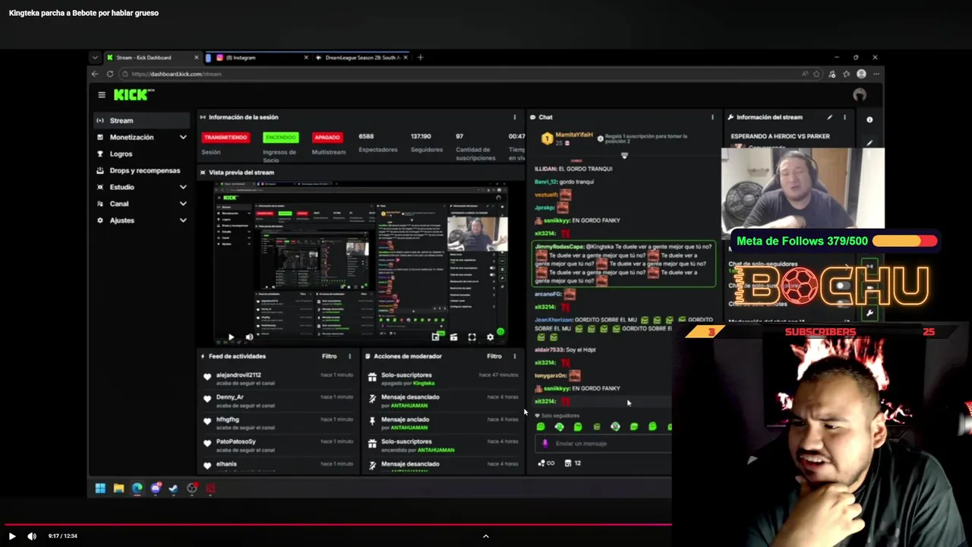Viewport: 972px width, 547px height.
Task: Collapse chat leaderboard with down arrow
Action: tap(624, 155)
